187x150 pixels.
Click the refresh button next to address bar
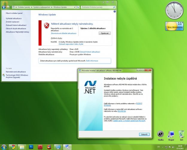coord(78,7)
